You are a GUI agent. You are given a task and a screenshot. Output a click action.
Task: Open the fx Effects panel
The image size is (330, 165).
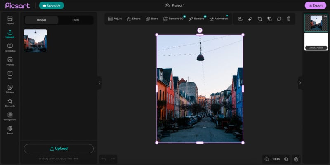tap(134, 19)
